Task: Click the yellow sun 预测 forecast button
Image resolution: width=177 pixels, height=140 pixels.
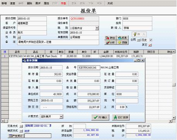Action: pyautogui.click(x=123, y=42)
